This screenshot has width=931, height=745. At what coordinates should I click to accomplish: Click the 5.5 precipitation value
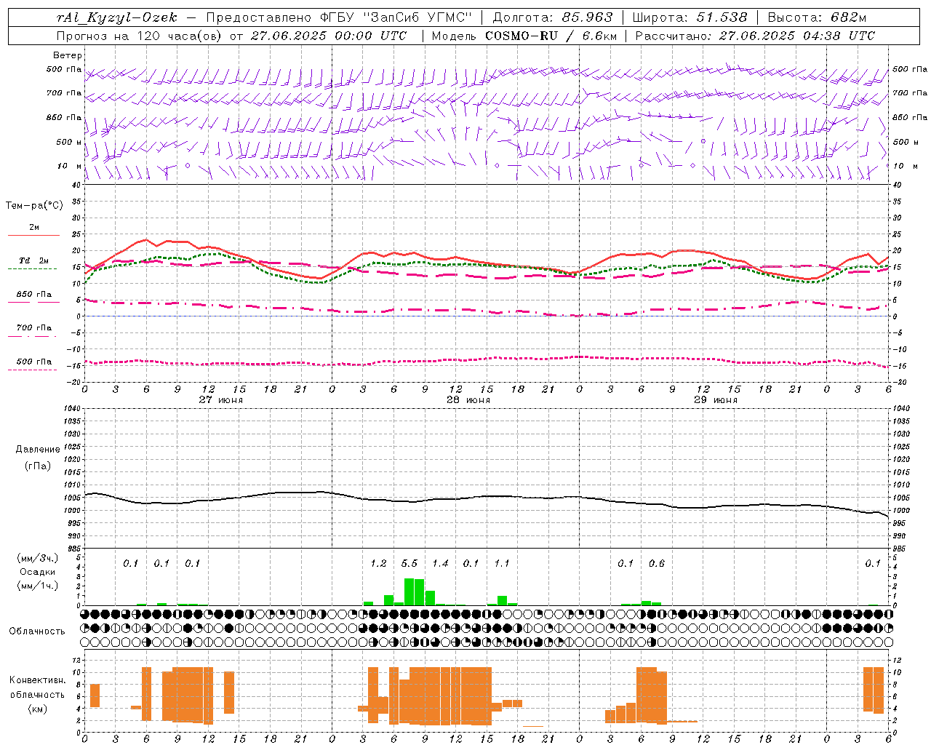point(409,564)
